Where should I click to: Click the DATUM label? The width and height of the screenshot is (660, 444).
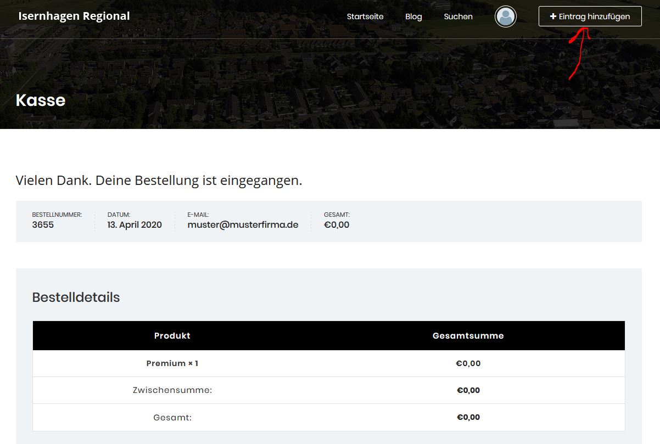[x=119, y=215]
